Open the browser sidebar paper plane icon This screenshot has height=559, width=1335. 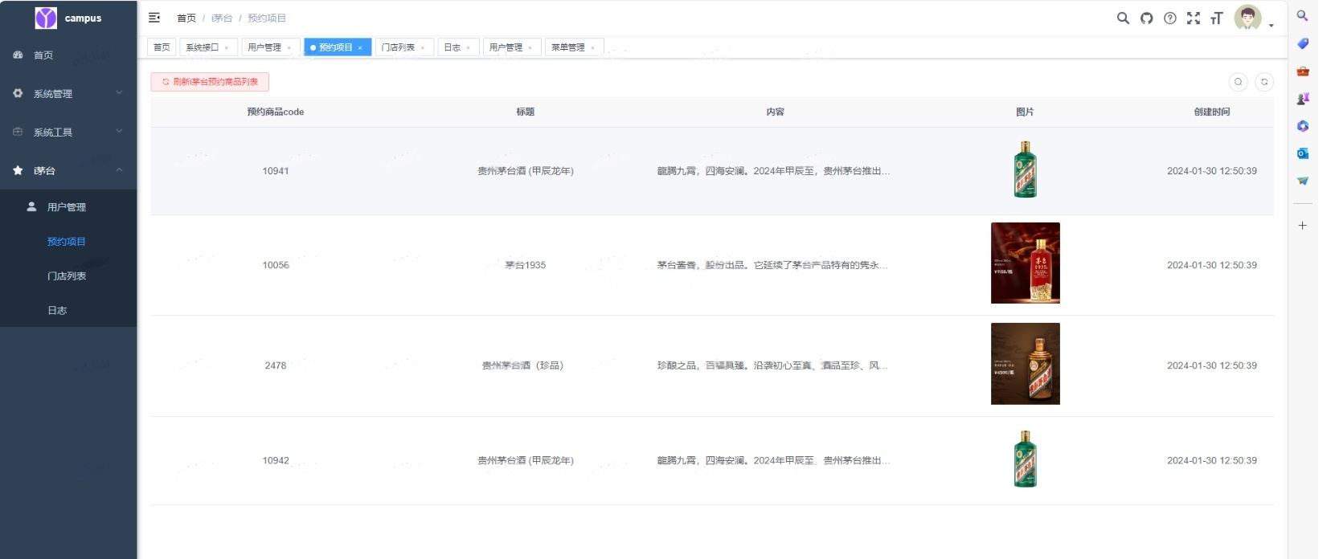pyautogui.click(x=1303, y=181)
